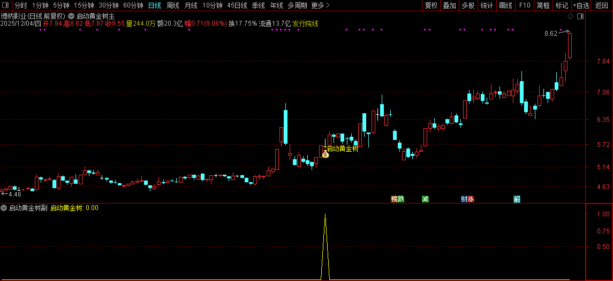
Task: Switch to 15分钟 period
Action: coord(84,5)
